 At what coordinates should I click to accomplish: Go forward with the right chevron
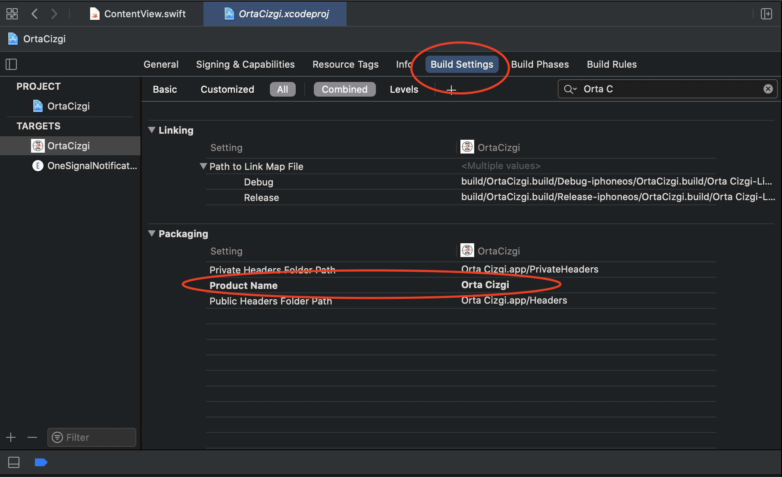click(54, 14)
